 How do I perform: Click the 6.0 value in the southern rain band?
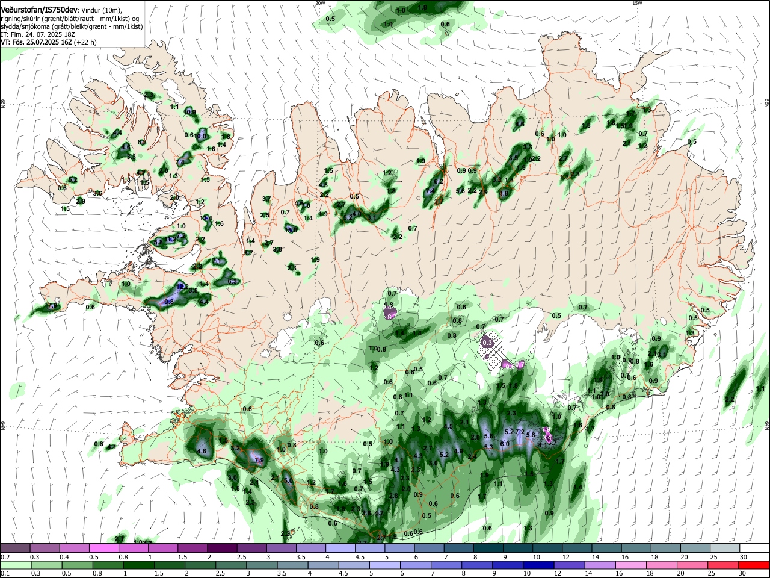[x=505, y=444]
